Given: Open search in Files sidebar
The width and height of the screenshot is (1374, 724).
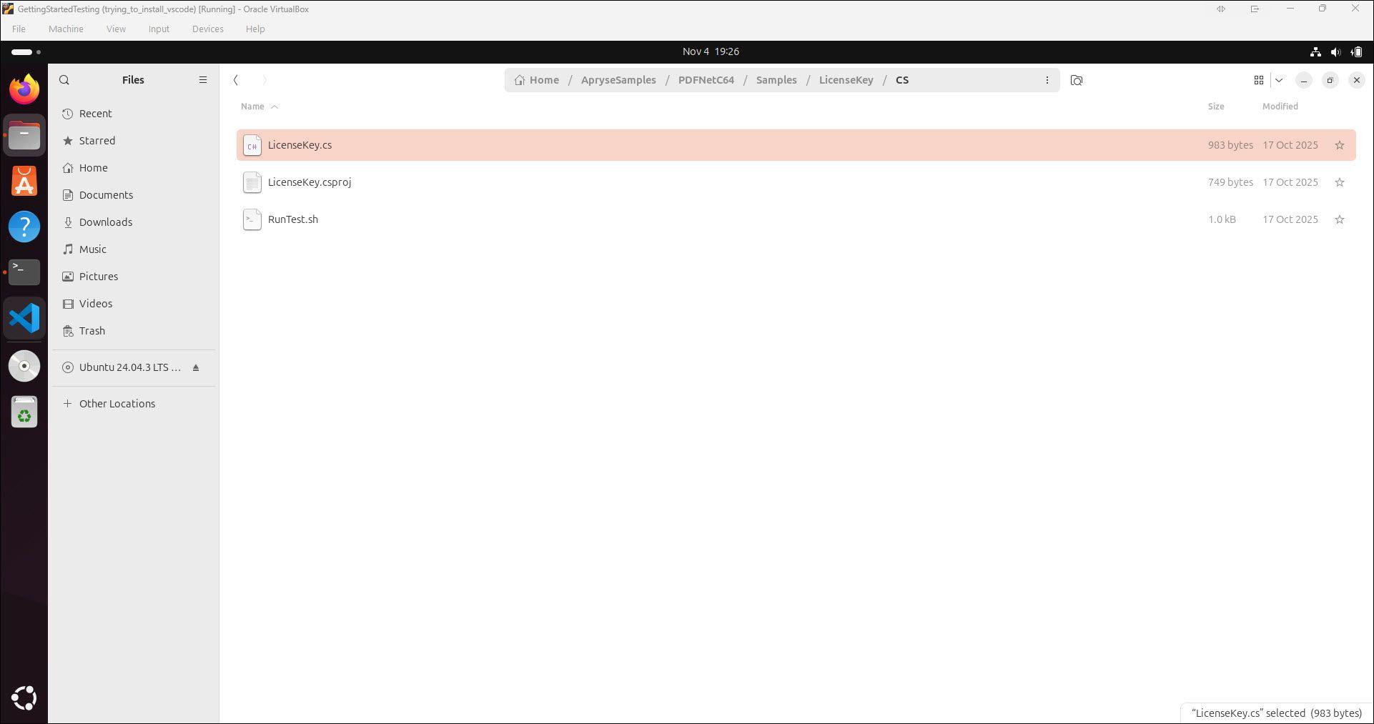Looking at the screenshot, I should [64, 80].
